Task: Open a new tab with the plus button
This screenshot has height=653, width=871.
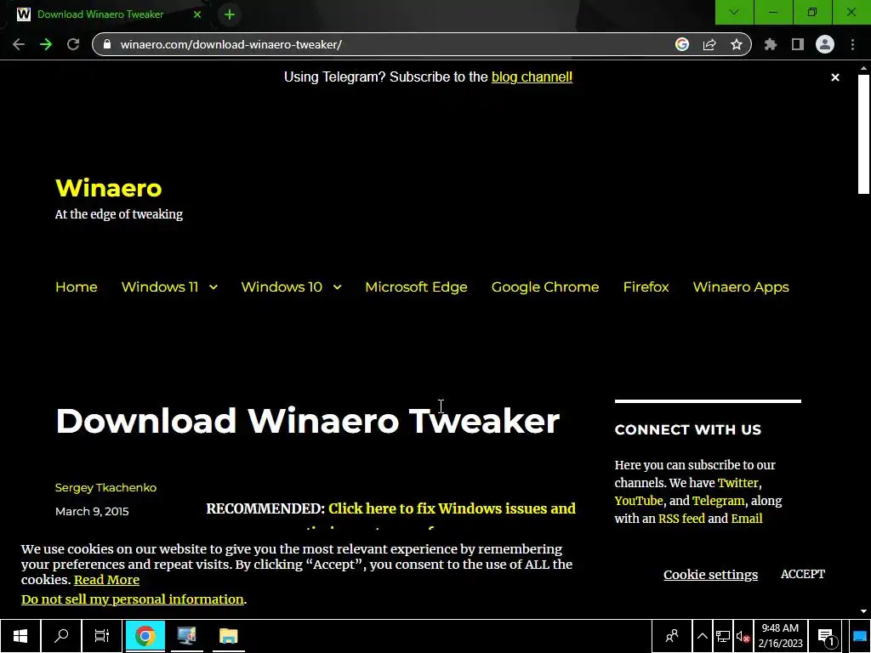Action: pos(230,14)
